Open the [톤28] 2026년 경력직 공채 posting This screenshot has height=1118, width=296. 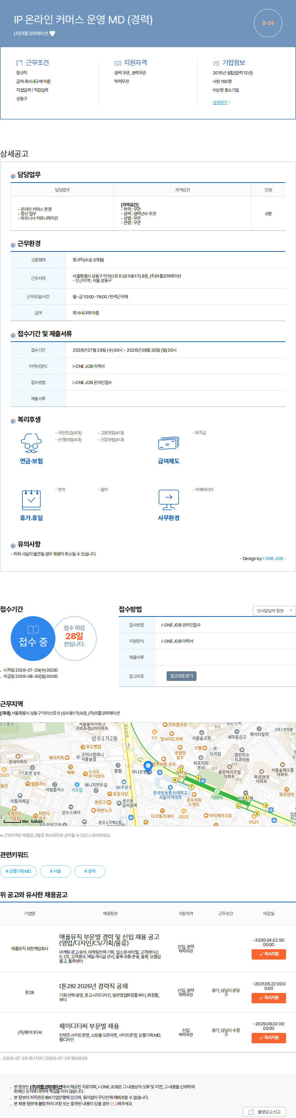[x=93, y=986]
